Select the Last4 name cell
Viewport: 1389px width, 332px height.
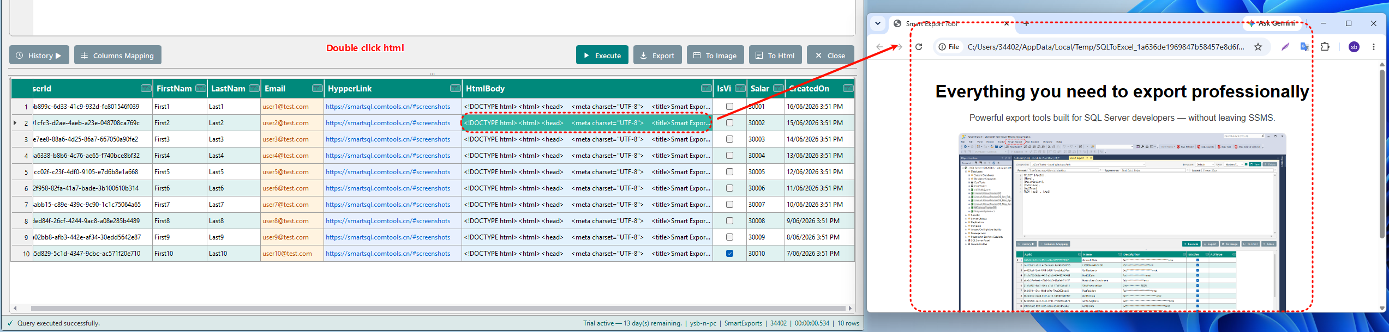[234, 156]
